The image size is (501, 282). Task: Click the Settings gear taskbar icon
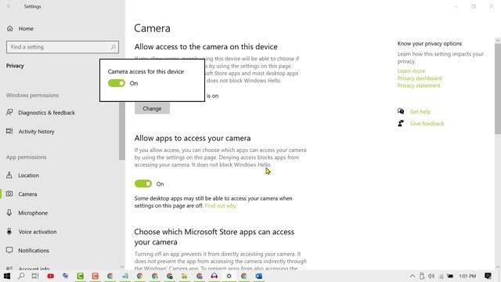click(229, 276)
